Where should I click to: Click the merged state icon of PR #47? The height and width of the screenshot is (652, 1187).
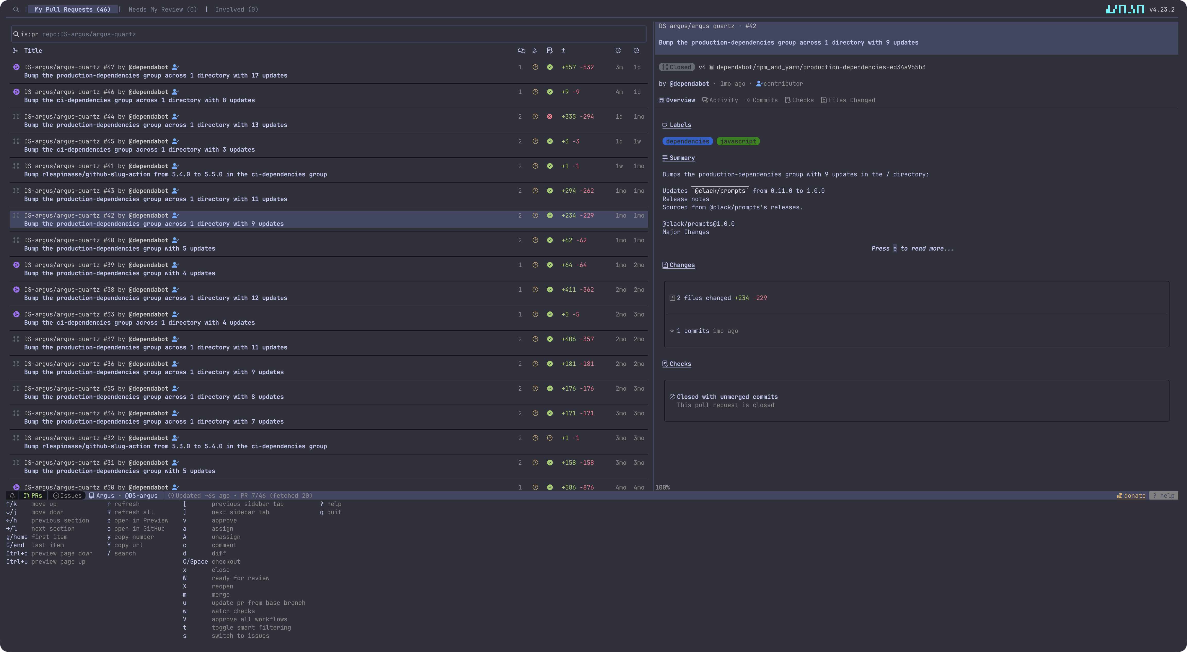pos(16,67)
